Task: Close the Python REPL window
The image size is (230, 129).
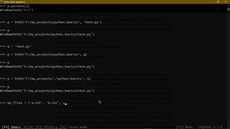Action: pos(226,2)
